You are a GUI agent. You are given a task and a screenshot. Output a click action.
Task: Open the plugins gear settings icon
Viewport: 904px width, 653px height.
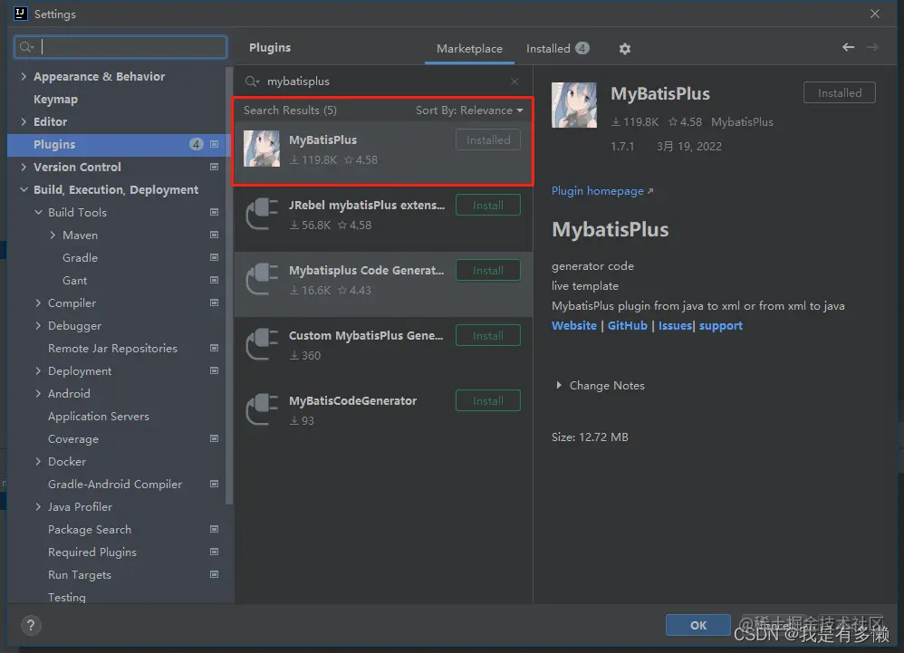coord(624,49)
